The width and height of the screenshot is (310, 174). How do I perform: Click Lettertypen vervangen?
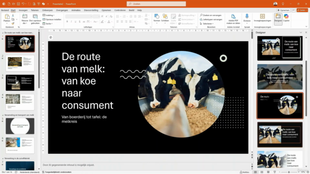tap(211, 19)
